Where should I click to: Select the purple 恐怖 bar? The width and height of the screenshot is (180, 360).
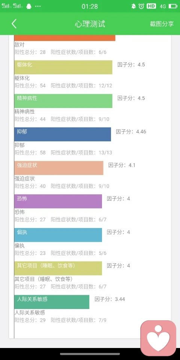[58, 201]
